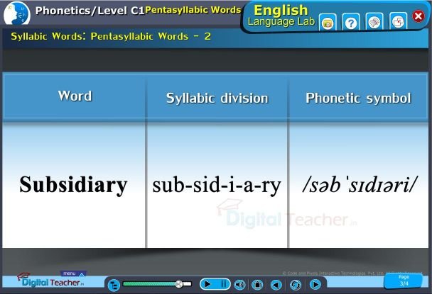
Task: Click the Page 3/4 indicator
Action: tap(404, 281)
